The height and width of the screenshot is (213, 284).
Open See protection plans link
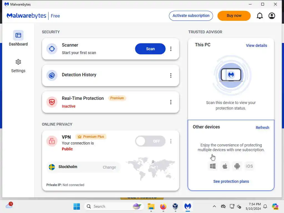coord(231,181)
